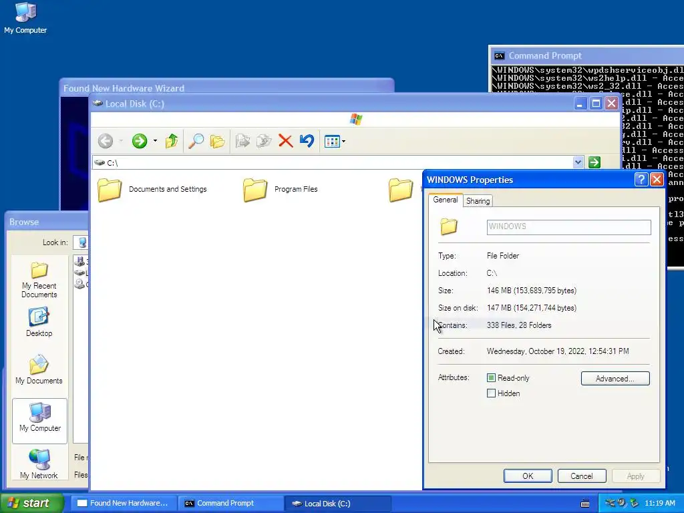684x513 pixels.
Task: Click the Command Prompt window icon
Action: point(499,56)
